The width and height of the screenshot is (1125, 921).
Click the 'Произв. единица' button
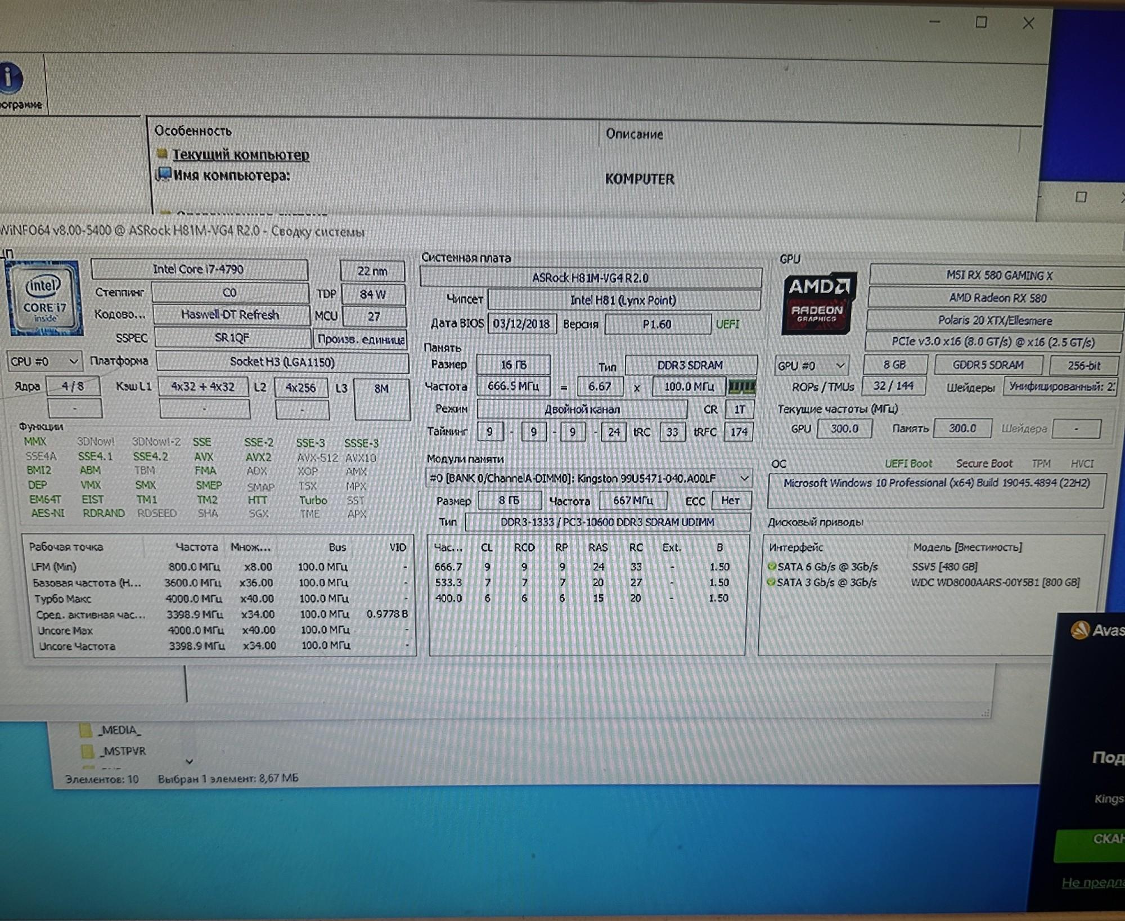tap(361, 339)
